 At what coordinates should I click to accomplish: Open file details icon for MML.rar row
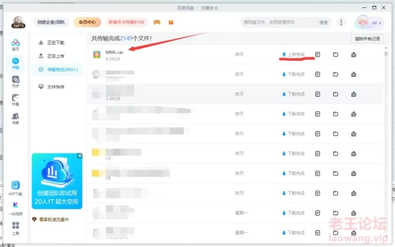point(318,54)
